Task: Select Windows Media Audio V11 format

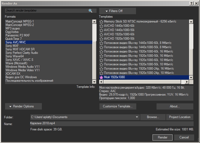Action: (x=49, y=67)
